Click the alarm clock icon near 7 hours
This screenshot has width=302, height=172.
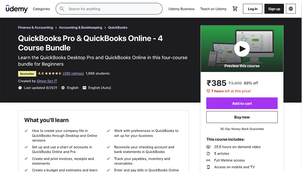(x=208, y=91)
